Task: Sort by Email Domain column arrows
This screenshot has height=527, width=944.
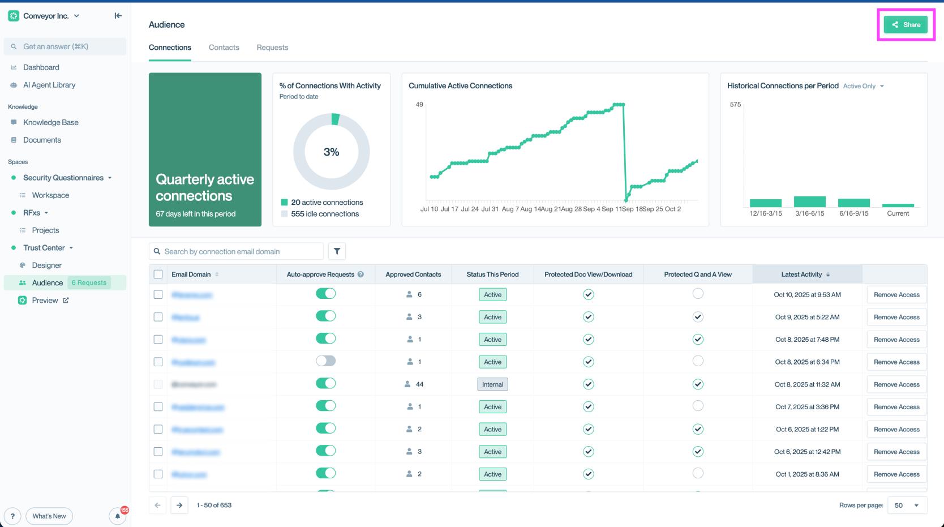Action: (217, 275)
